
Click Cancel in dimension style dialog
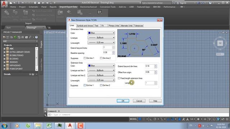coord(139,101)
